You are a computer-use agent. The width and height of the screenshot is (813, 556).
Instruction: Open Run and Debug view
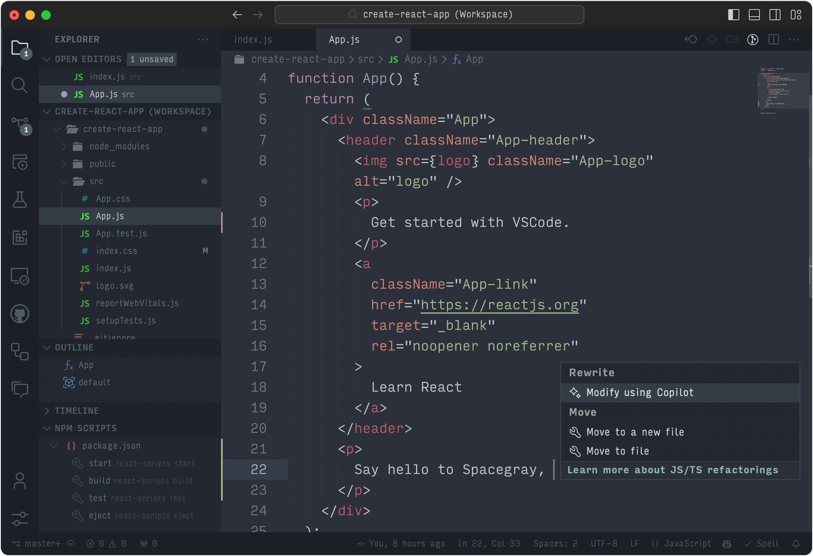click(x=19, y=162)
